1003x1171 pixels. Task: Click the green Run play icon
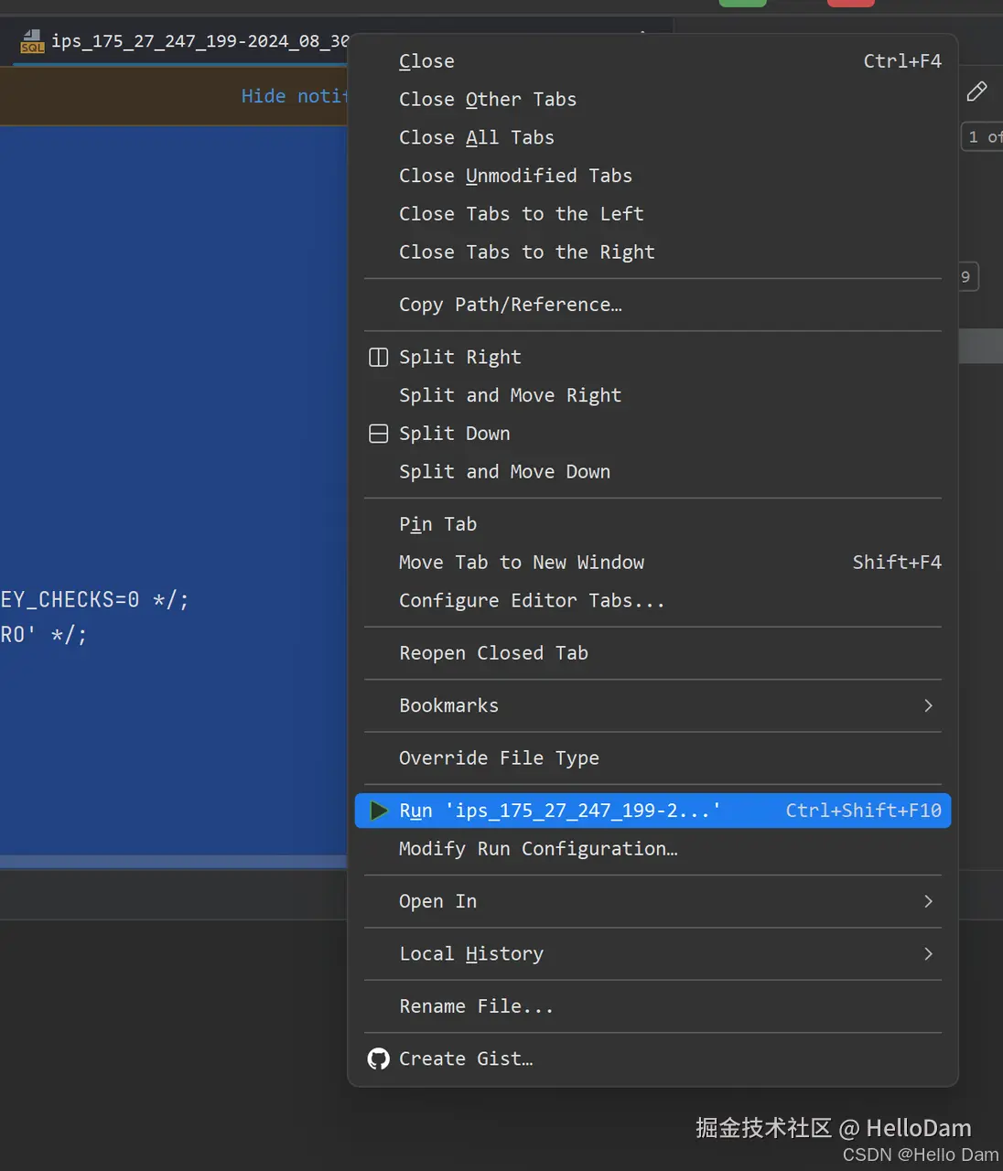(x=378, y=811)
